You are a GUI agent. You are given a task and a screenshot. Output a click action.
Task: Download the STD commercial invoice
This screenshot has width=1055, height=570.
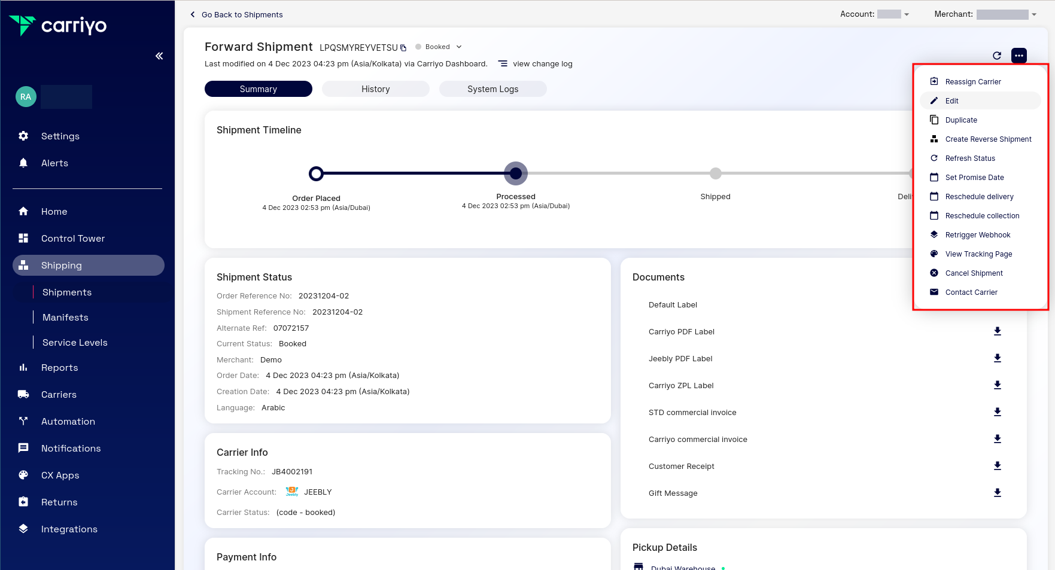[998, 412]
